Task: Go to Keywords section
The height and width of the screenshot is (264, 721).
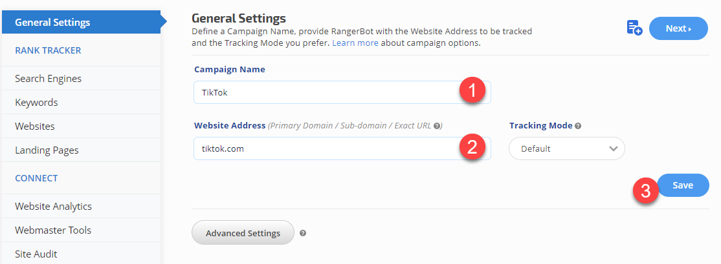Action: tap(36, 103)
